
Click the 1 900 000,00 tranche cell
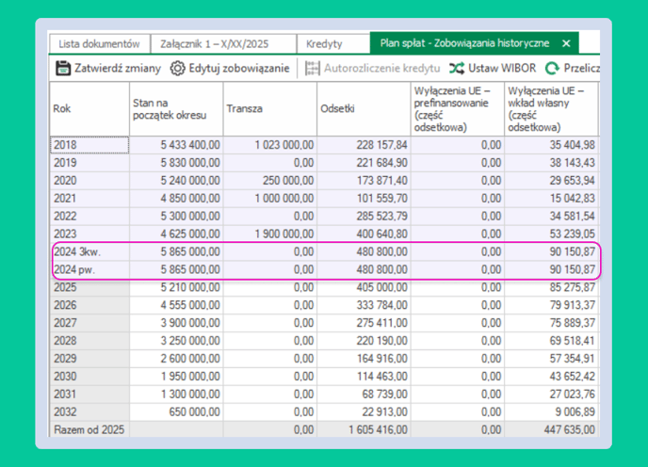270,233
